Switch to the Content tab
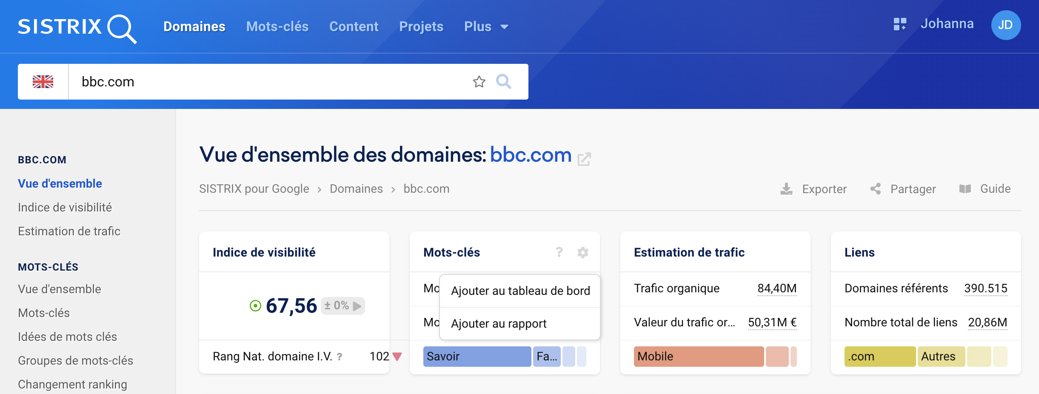The width and height of the screenshot is (1039, 394). (354, 26)
